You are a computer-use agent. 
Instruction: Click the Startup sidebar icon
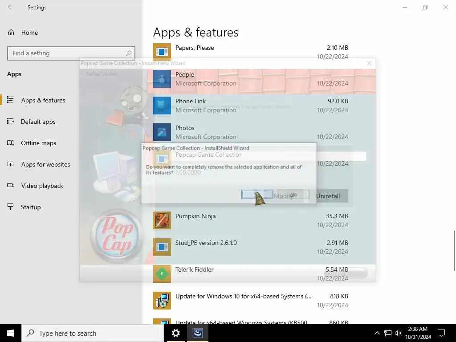(11, 207)
